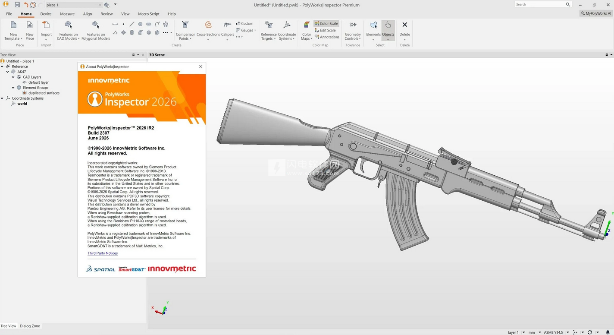This screenshot has width=614, height=335.
Task: Select the distance feature icon
Action: (x=115, y=24)
